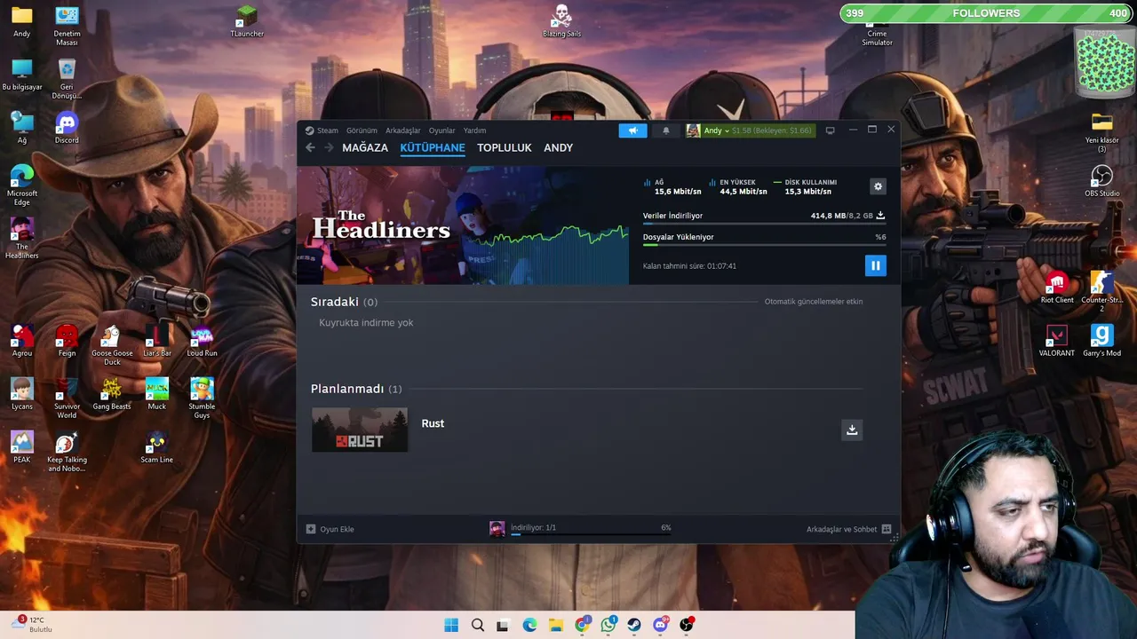Viewport: 1137px width, 639px height.
Task: Open Liar's Bar desktop icon
Action: coord(157,340)
